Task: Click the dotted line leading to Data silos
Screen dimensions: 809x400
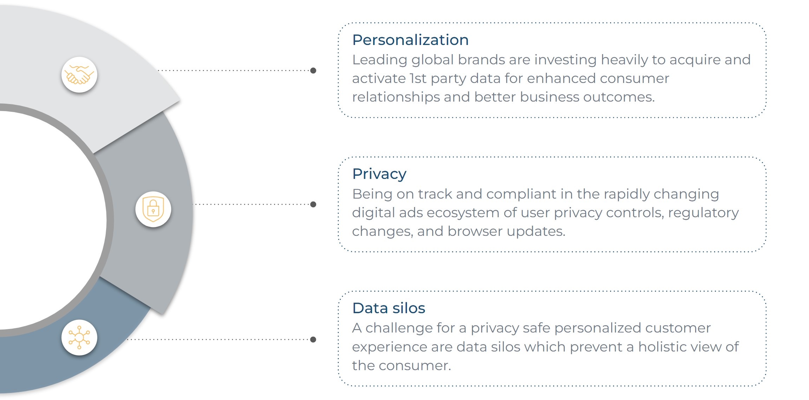Action: pyautogui.click(x=218, y=339)
